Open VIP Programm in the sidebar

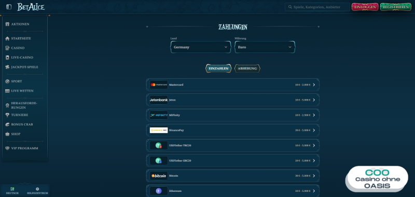pos(24,148)
